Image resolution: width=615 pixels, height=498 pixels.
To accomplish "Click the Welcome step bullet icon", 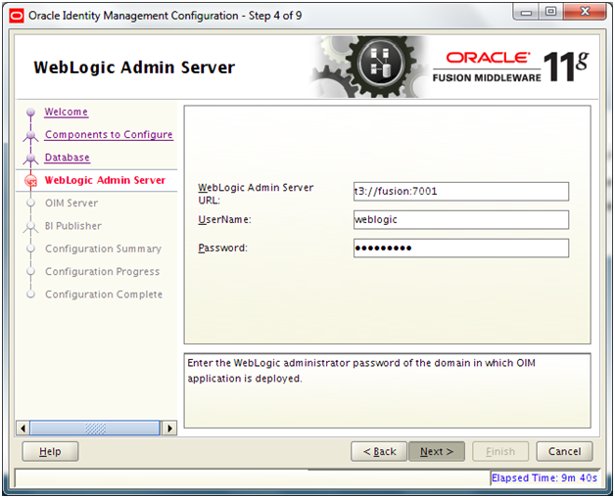I will 30,113.
